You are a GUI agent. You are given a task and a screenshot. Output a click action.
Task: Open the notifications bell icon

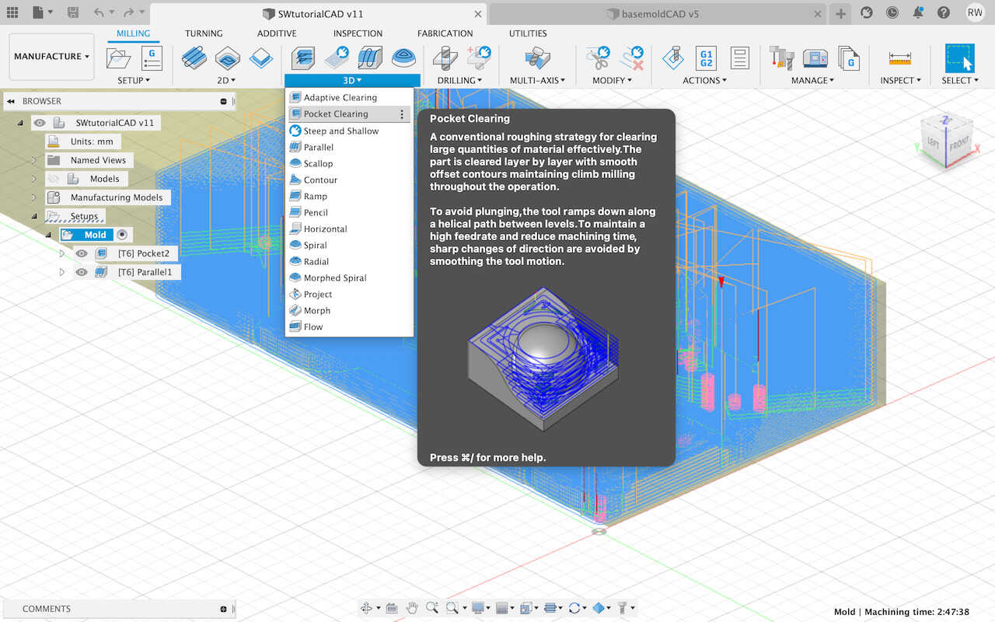pyautogui.click(x=918, y=12)
